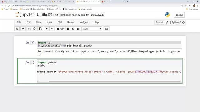200x112 pixels.
Task: Open the File menu
Action: coord(19,22)
